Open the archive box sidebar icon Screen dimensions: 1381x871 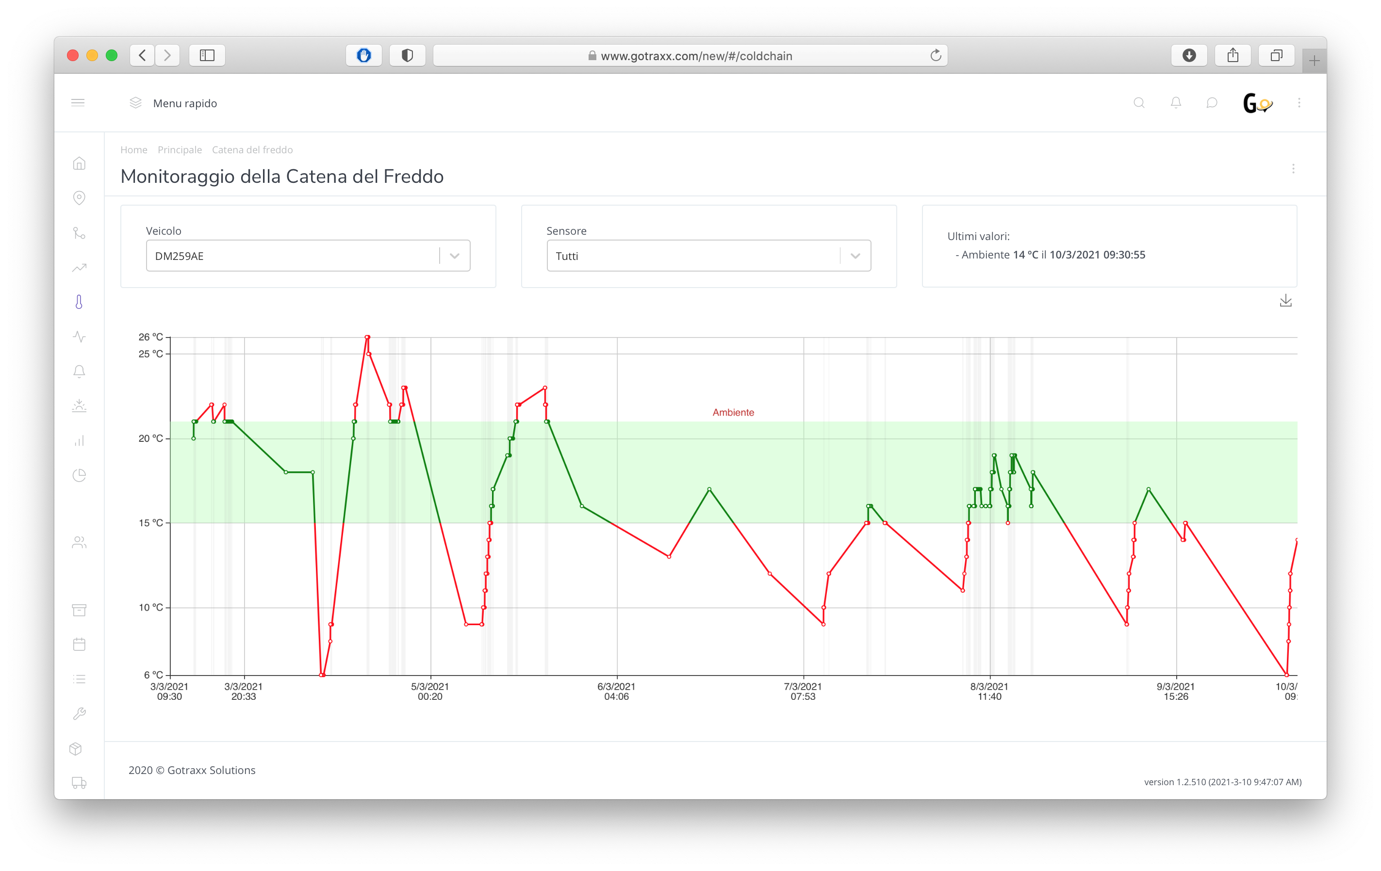pos(79,610)
